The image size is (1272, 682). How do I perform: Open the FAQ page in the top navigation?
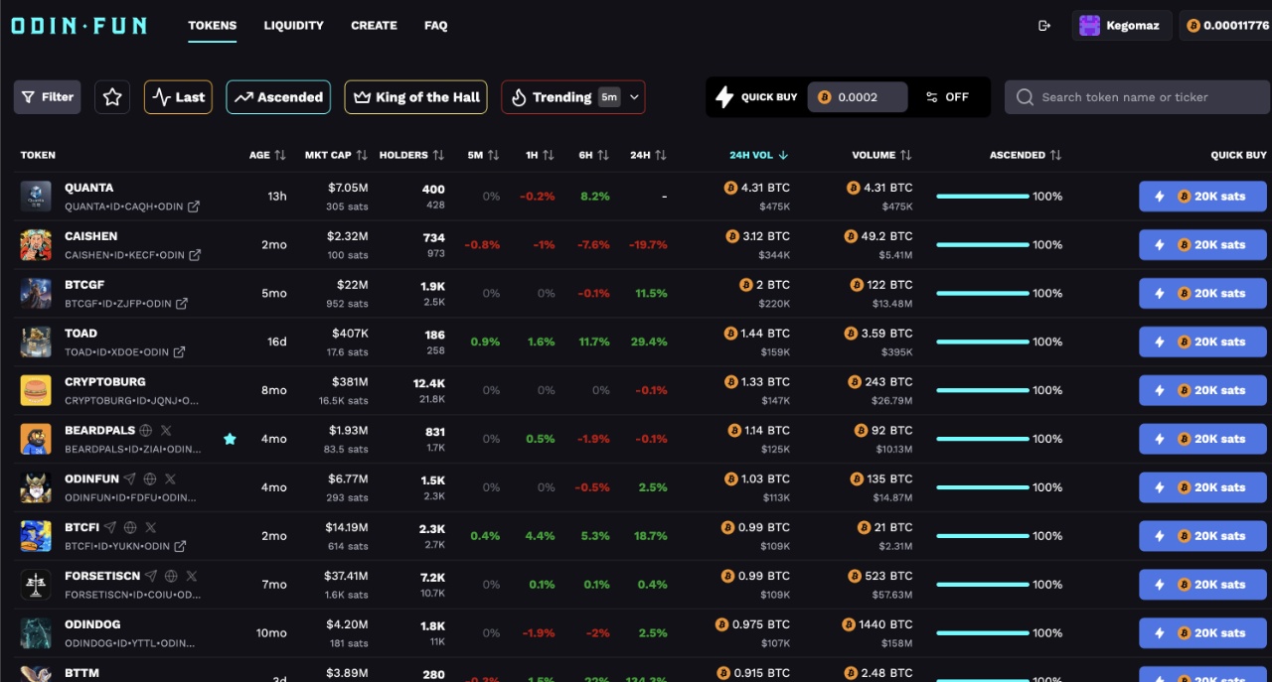pos(435,26)
